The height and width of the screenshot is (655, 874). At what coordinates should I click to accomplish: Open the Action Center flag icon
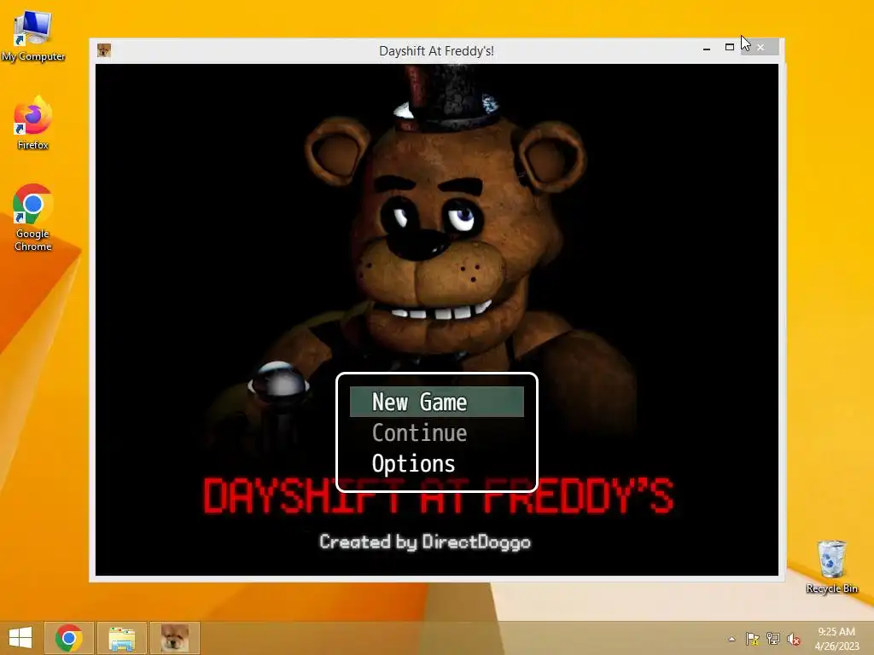[752, 639]
